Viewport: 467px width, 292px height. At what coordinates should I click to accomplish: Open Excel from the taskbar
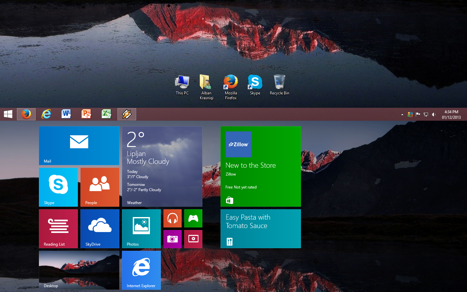point(107,114)
